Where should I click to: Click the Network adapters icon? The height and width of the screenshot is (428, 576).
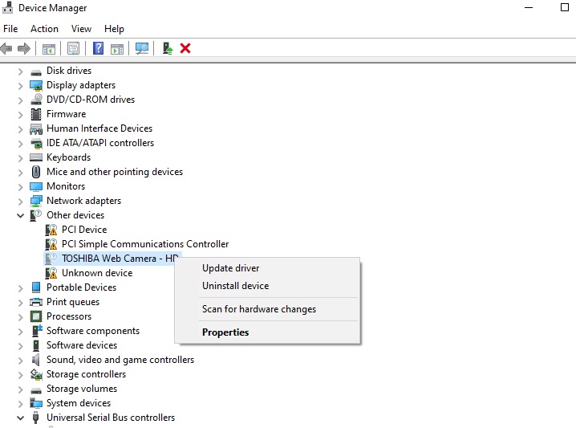[36, 201]
